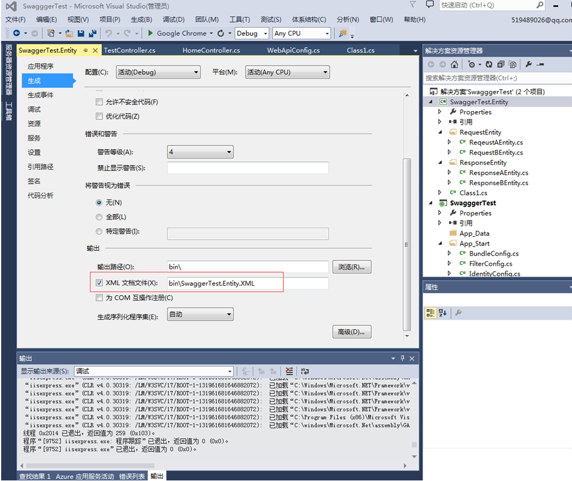
Task: Open the 显示输出来源 dropdown
Action: (x=154, y=371)
